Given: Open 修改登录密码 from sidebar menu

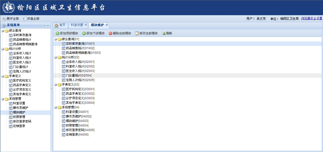Looking at the screenshot, I should pyautogui.click(x=22, y=121).
